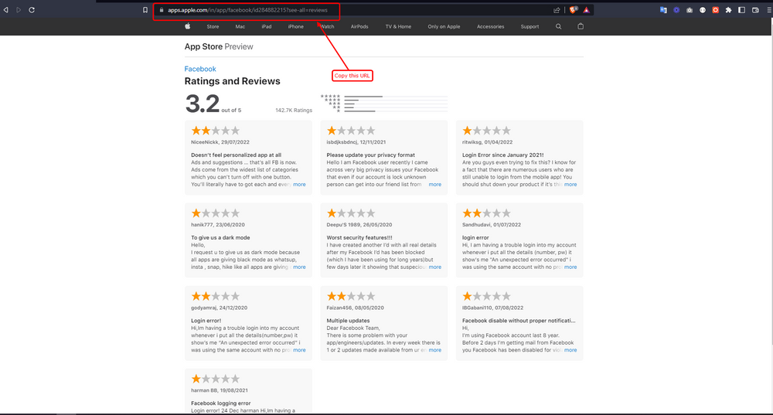Select iPhone in Apple navigation
The height and width of the screenshot is (415, 773).
coord(295,26)
